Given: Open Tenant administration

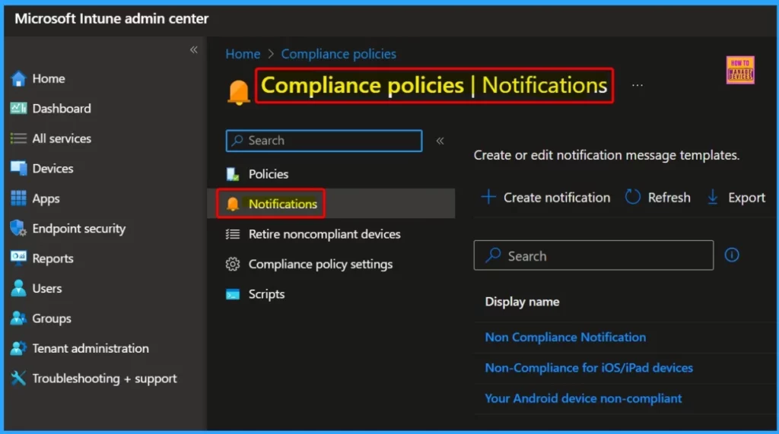Looking at the screenshot, I should pyautogui.click(x=91, y=348).
